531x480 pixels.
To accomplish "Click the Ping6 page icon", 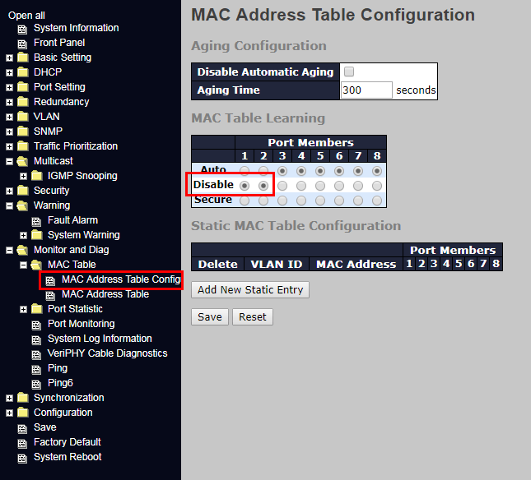I will 36,385.
